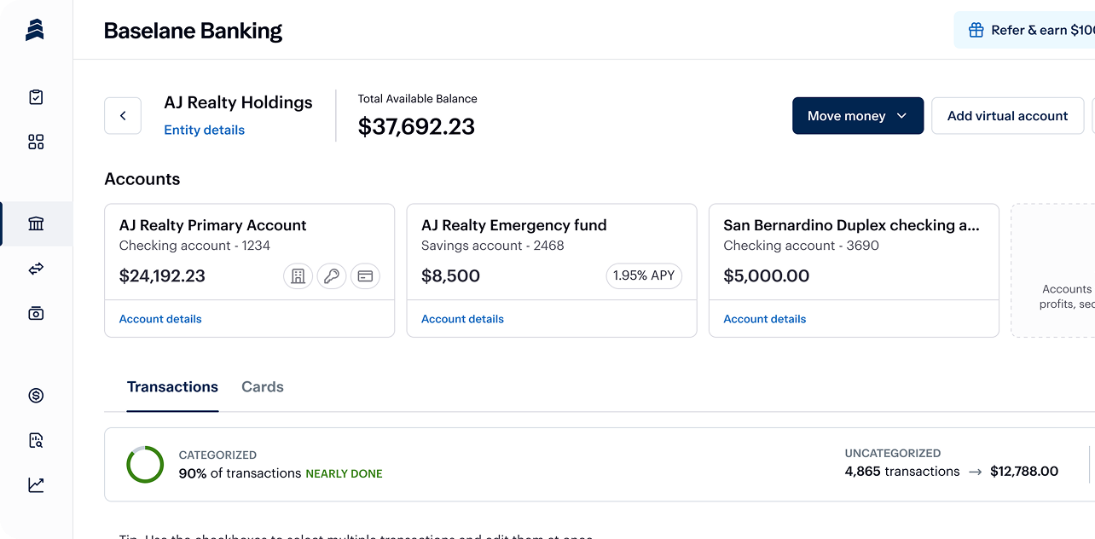Image resolution: width=1095 pixels, height=539 pixels.
Task: Open Entity details link
Action: [x=204, y=130]
